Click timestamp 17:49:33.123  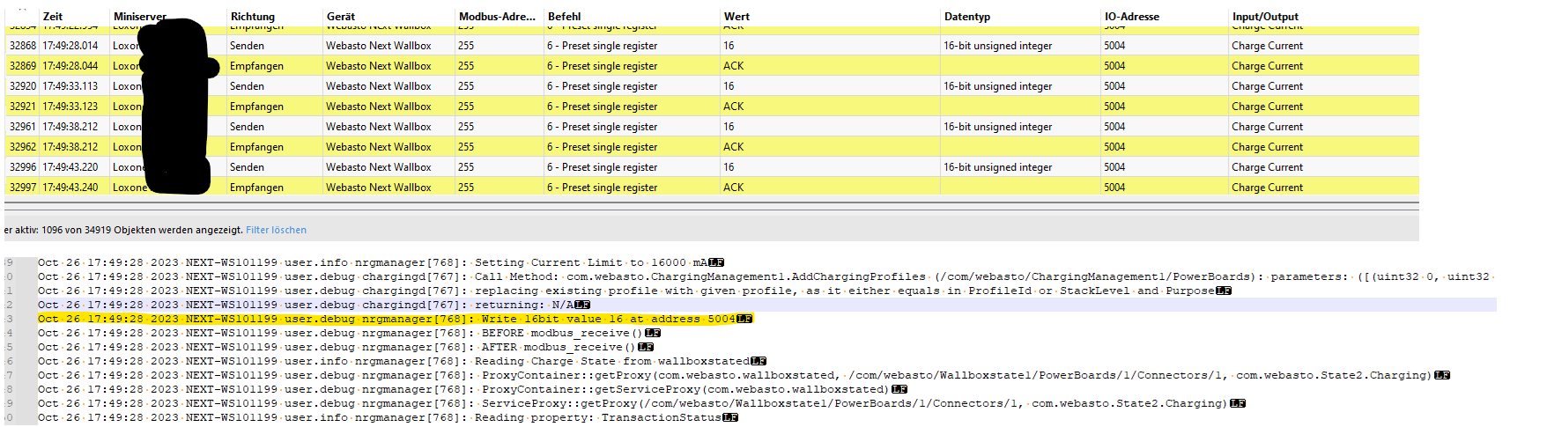pos(70,107)
